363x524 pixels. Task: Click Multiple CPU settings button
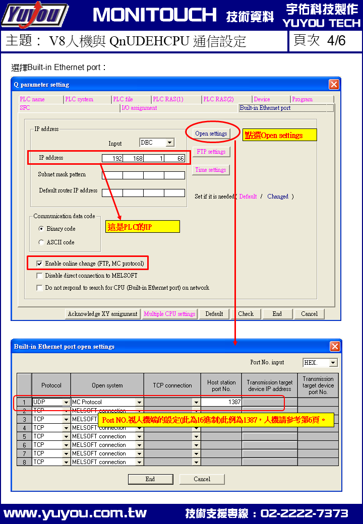(169, 314)
